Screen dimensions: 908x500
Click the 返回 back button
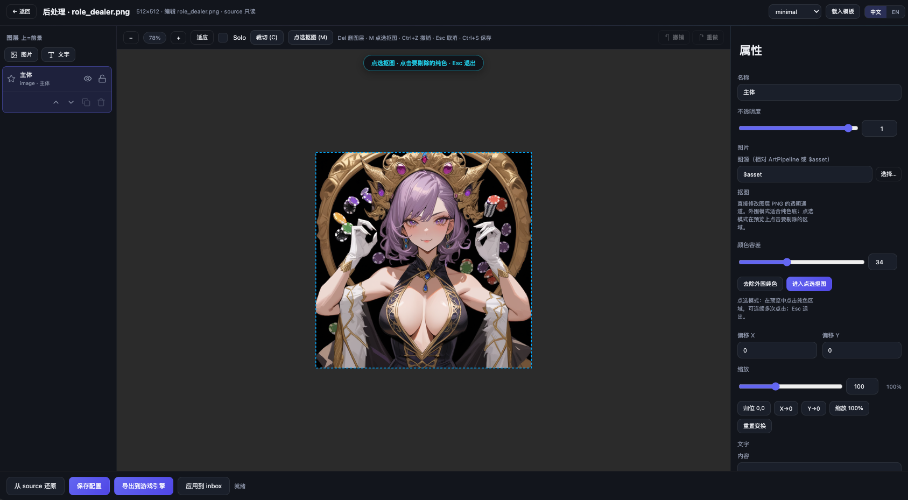coord(22,11)
